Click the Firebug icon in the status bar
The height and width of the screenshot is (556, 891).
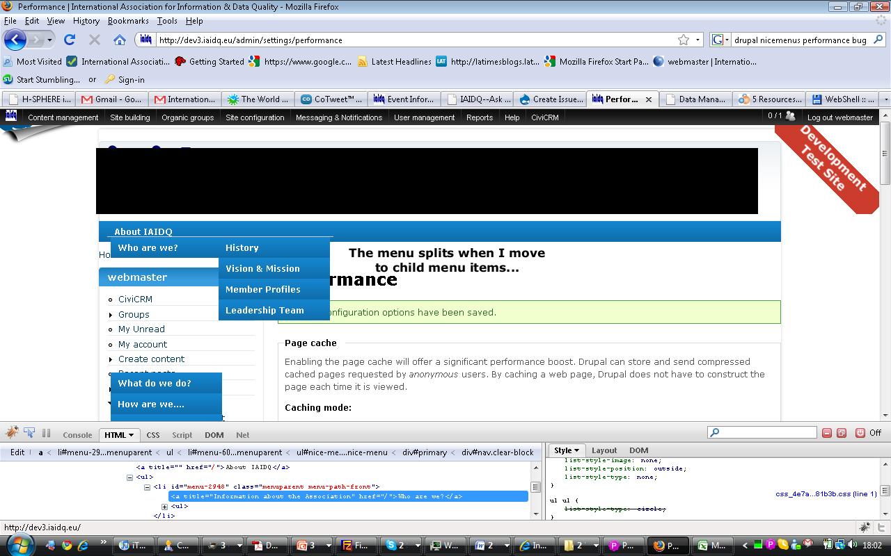(865, 528)
